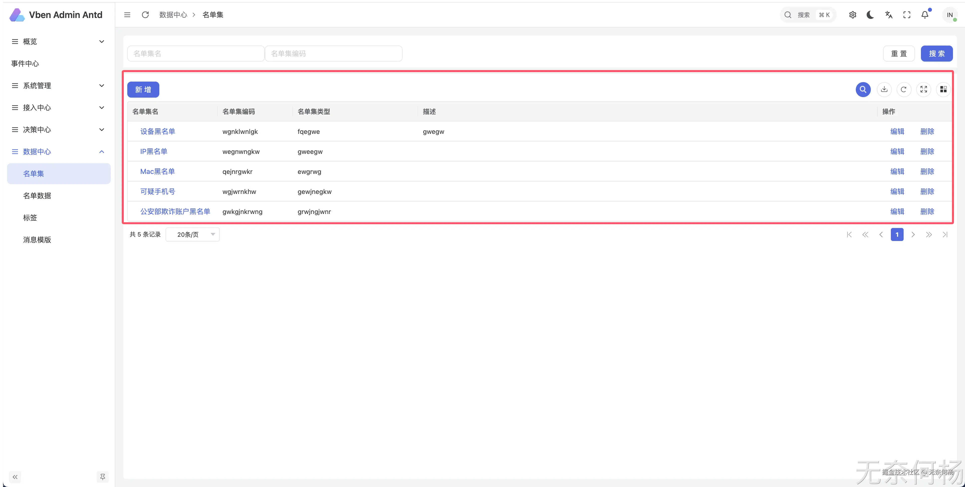This screenshot has width=965, height=487.
Task: Refresh table data with circular arrow icon
Action: point(904,89)
